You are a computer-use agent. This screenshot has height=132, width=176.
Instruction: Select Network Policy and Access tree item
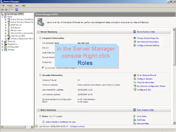pyautogui.click(x=22, y=33)
